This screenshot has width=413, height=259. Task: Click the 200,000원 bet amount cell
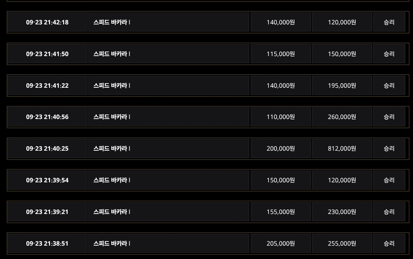[x=281, y=148]
